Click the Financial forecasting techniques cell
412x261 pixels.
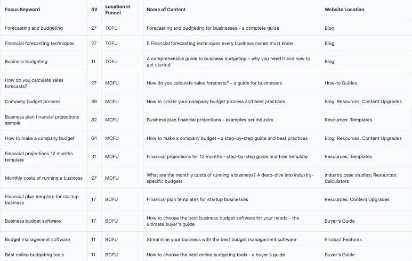pyautogui.click(x=39, y=43)
